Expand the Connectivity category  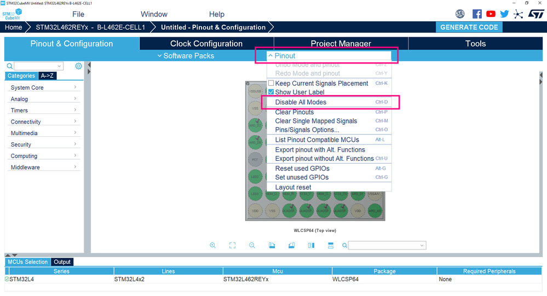coord(44,121)
